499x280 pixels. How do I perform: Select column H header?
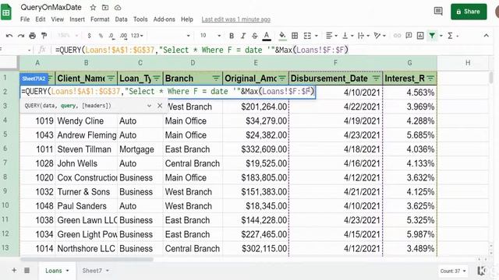pyautogui.click(x=468, y=63)
